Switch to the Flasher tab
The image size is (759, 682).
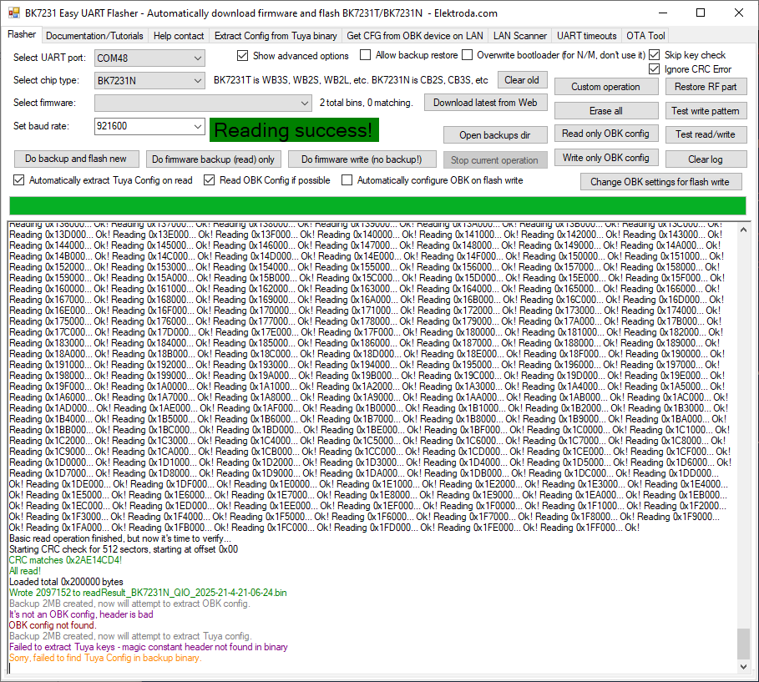22,35
